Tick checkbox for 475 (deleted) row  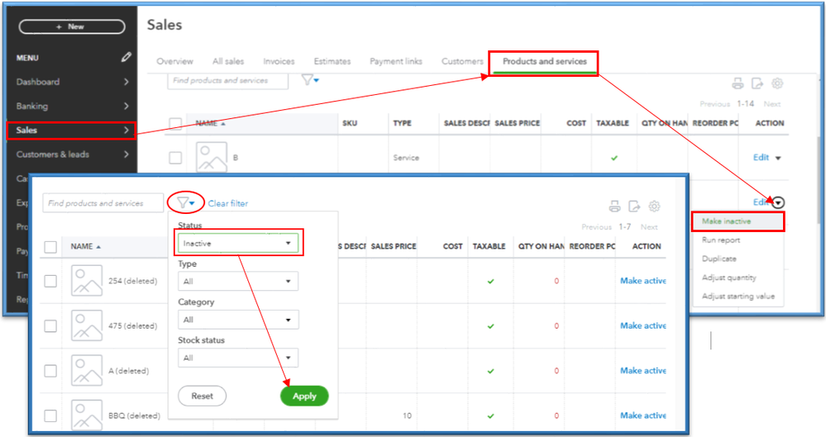pyautogui.click(x=50, y=326)
